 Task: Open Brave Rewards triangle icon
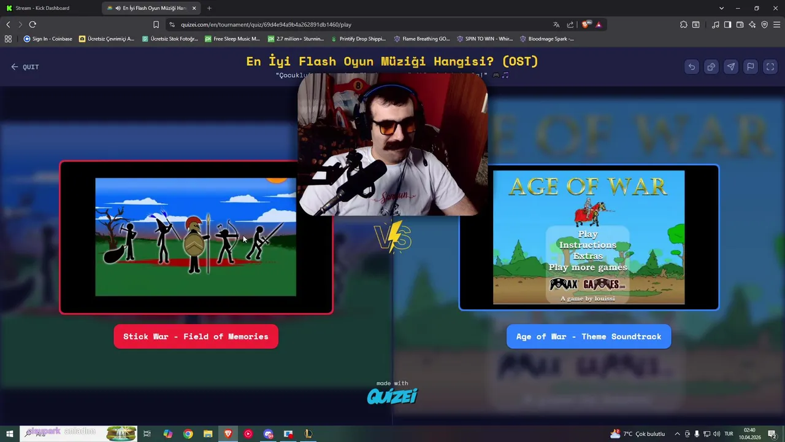point(599,25)
